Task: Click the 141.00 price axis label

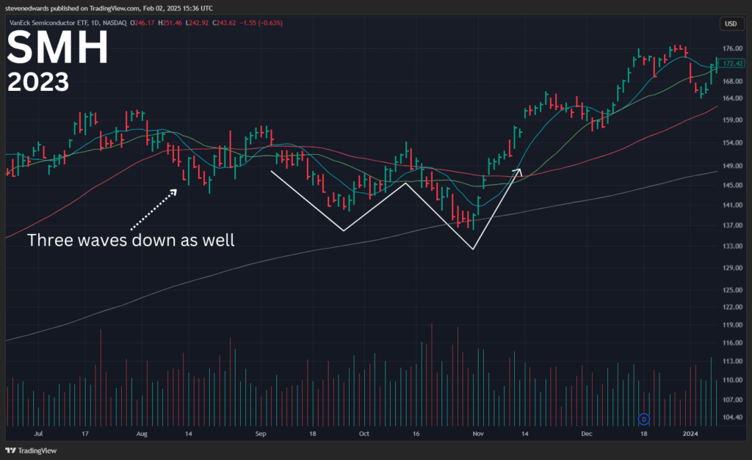Action: (732, 205)
